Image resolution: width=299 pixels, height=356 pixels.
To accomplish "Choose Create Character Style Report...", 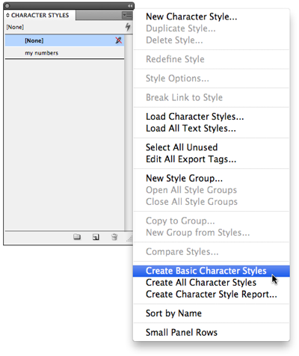I will (x=212, y=294).
